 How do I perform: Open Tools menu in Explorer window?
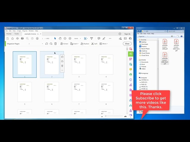click(149, 34)
